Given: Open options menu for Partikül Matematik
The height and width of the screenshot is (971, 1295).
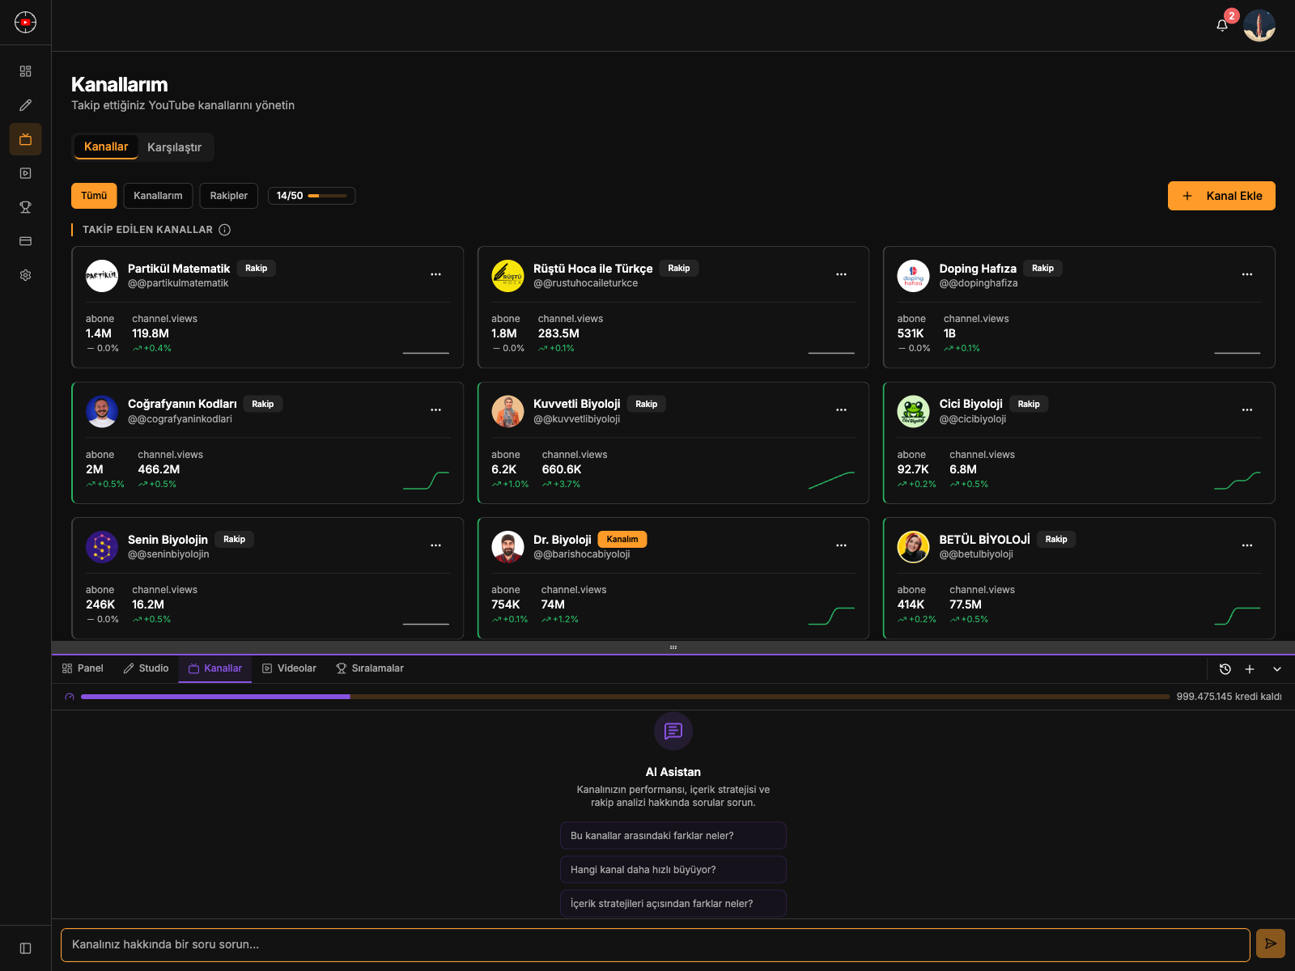Looking at the screenshot, I should click(x=436, y=274).
